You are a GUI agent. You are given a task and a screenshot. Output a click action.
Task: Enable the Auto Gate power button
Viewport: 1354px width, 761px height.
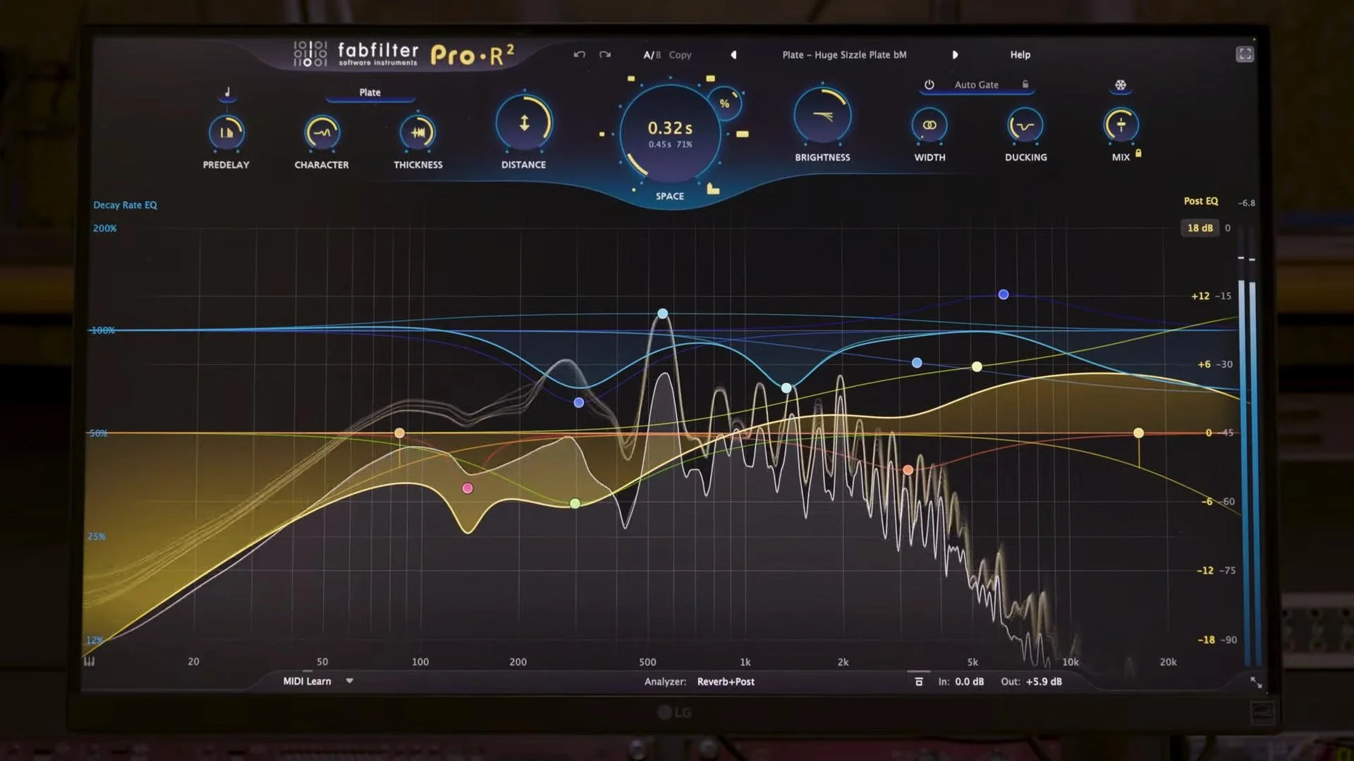point(929,85)
